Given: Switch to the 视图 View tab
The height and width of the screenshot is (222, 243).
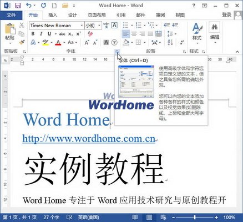Looking at the screenshot, I should [x=180, y=15].
